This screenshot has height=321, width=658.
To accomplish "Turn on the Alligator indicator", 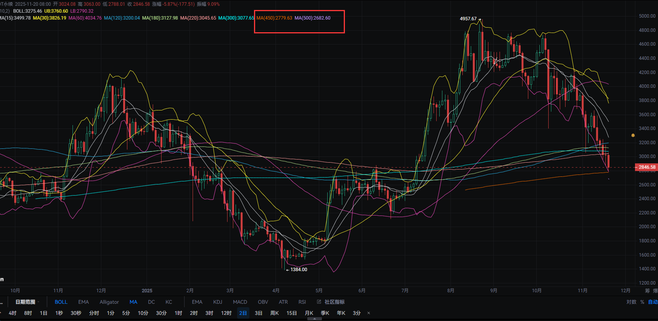I will point(109,302).
